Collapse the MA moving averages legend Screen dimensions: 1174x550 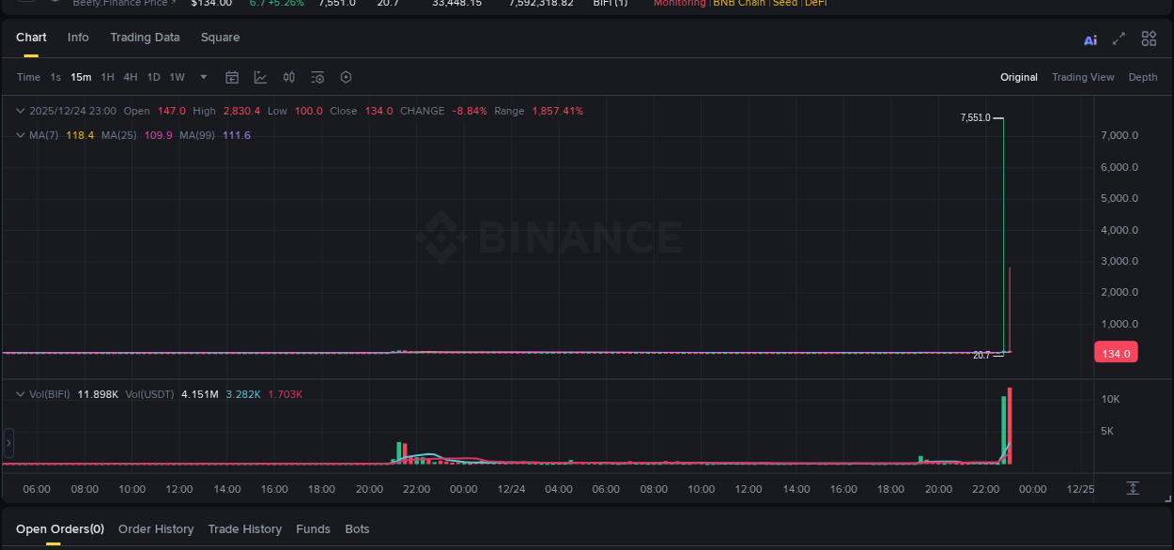pyautogui.click(x=19, y=135)
